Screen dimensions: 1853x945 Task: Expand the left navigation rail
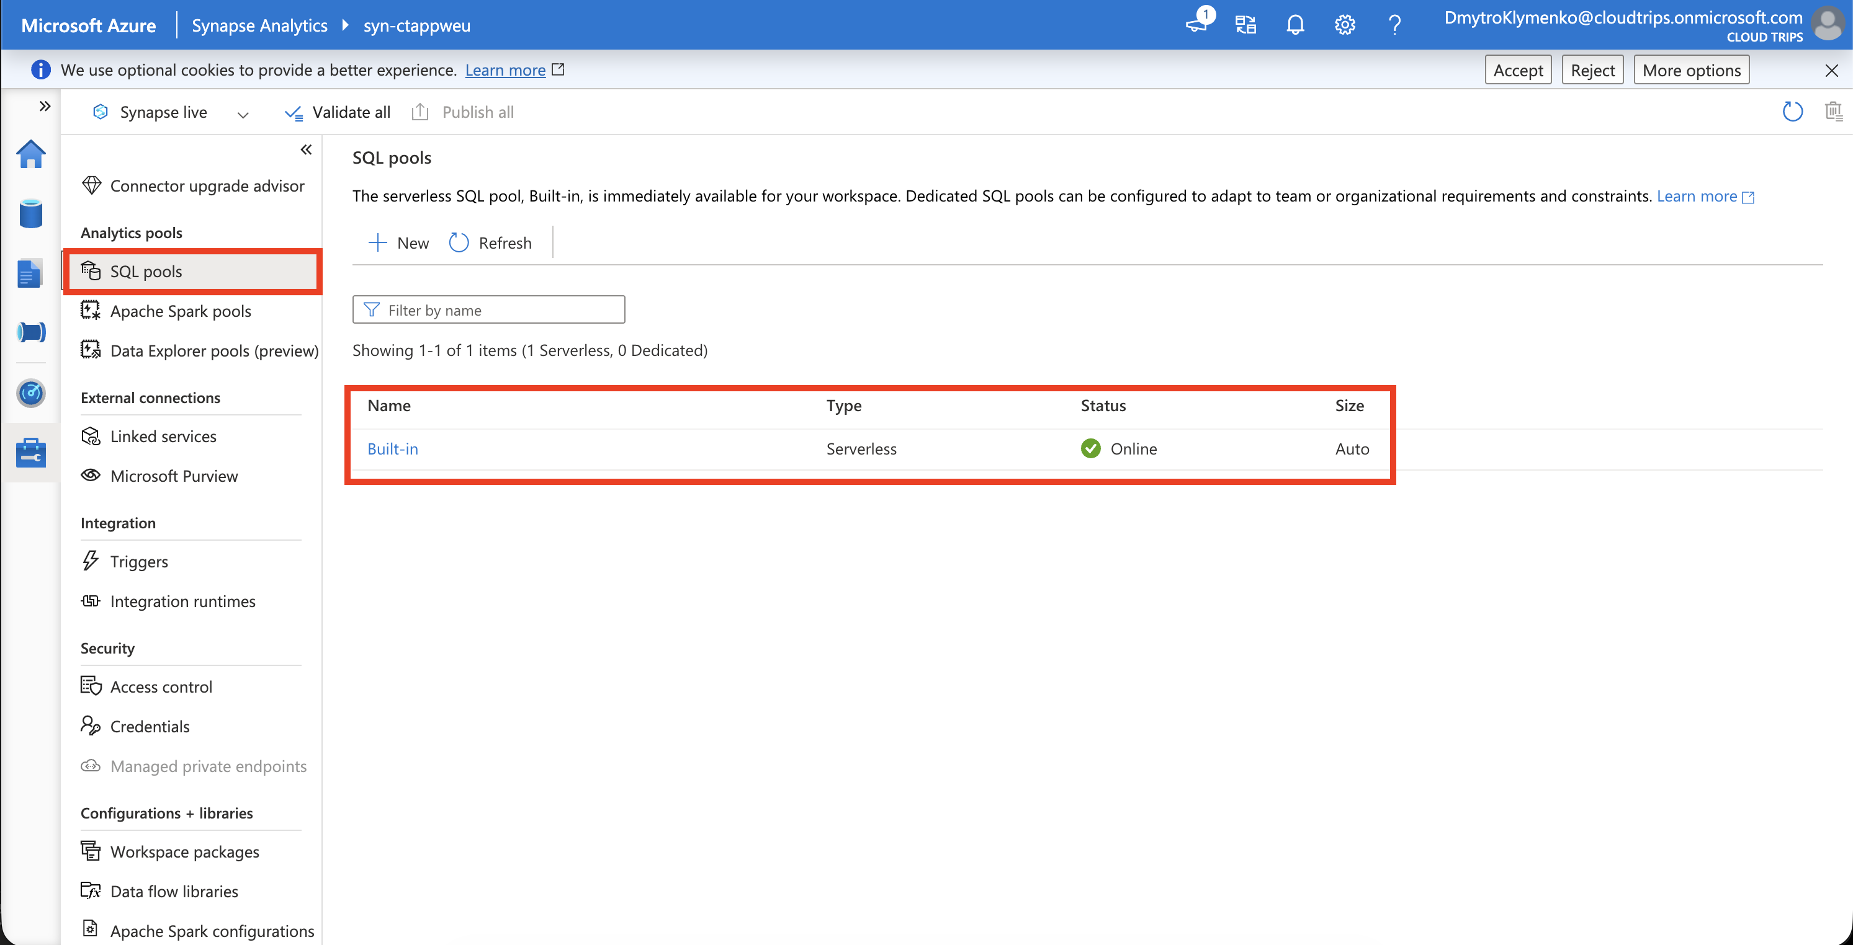click(45, 107)
